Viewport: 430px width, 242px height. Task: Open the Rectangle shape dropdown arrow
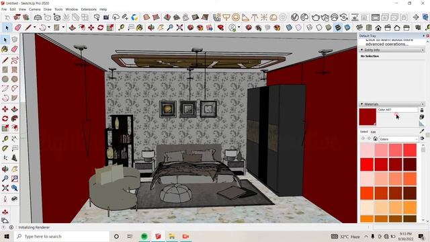pos(63,28)
